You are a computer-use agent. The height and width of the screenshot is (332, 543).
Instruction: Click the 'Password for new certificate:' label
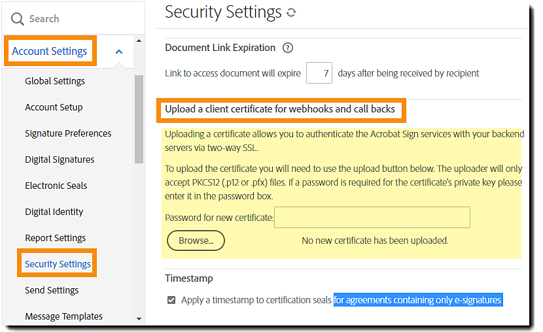click(219, 218)
